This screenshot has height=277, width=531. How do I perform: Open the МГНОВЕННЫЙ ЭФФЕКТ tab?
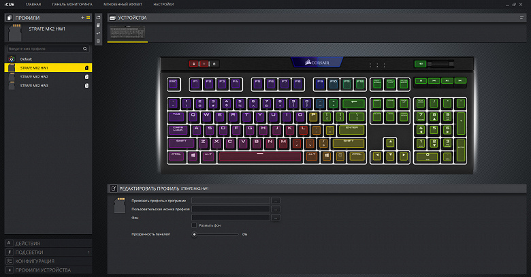point(123,4)
